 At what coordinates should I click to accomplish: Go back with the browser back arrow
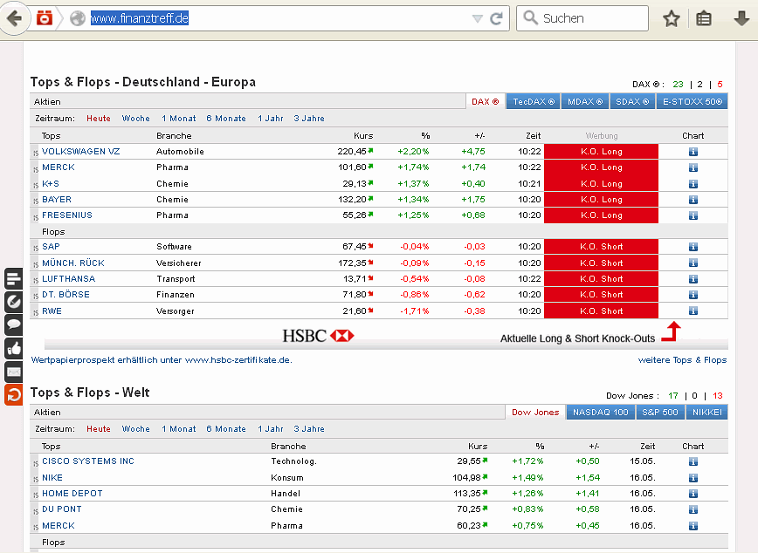15,19
